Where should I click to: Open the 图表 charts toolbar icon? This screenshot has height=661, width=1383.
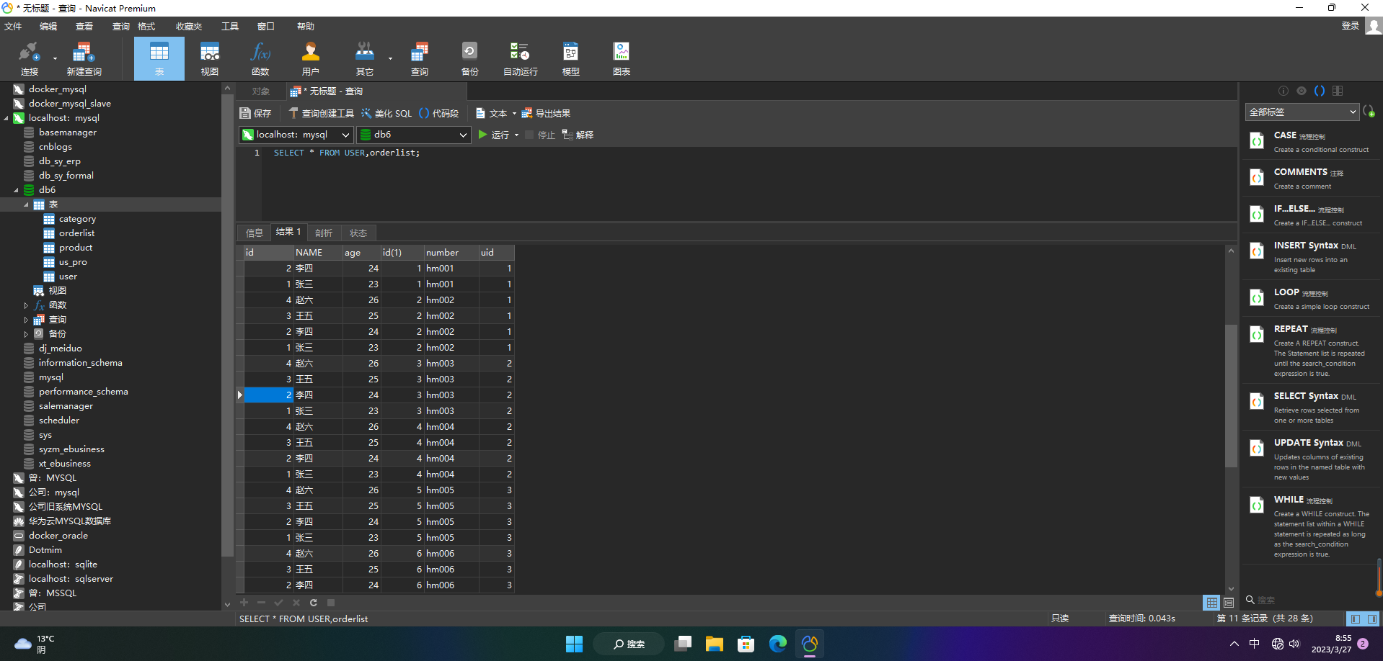pyautogui.click(x=622, y=59)
